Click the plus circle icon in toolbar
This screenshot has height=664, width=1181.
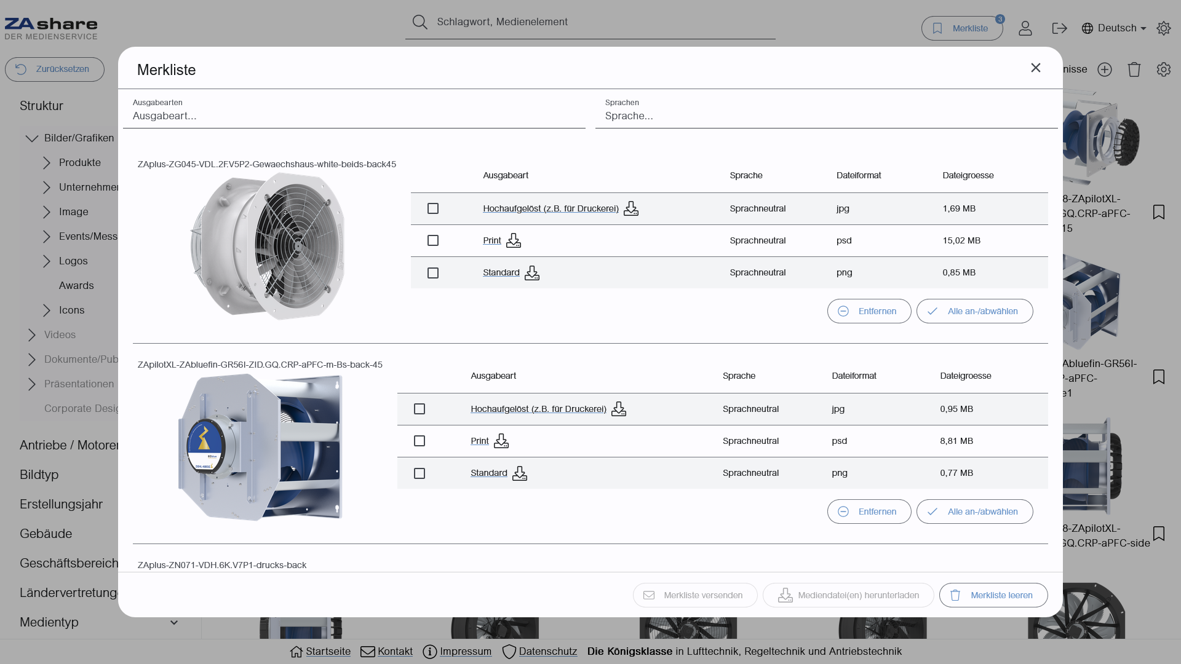pos(1105,69)
